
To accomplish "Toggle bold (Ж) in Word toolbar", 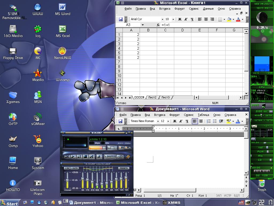I will 174,121.
